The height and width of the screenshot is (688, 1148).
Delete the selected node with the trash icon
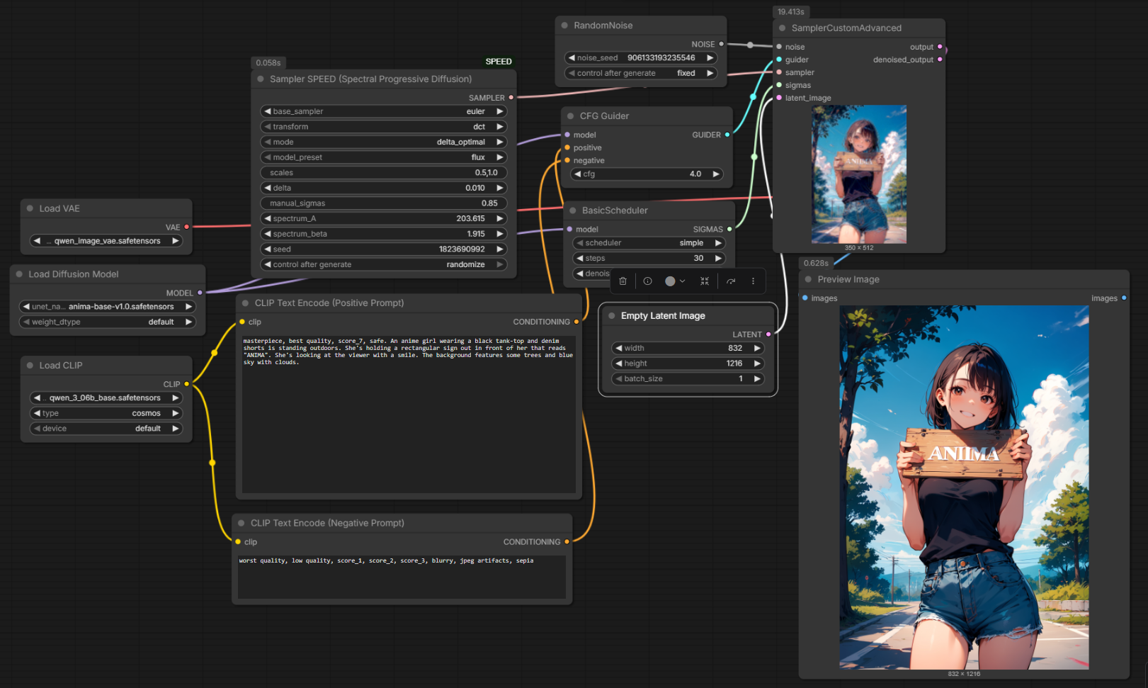(623, 281)
